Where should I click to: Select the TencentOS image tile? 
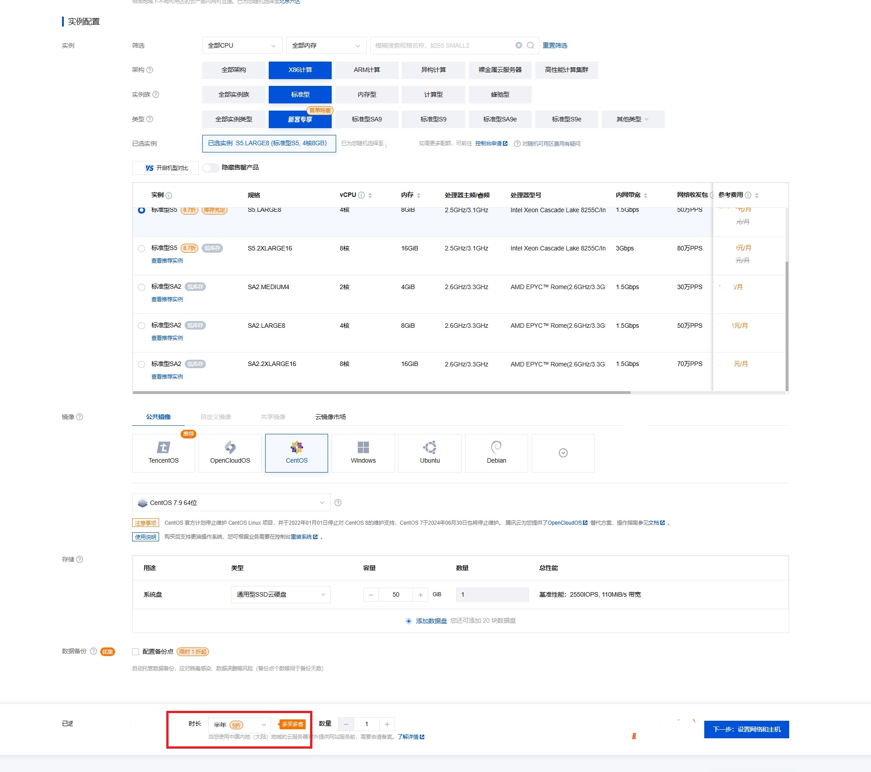(x=164, y=453)
